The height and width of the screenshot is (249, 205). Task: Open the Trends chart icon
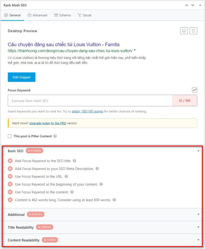(194, 90)
